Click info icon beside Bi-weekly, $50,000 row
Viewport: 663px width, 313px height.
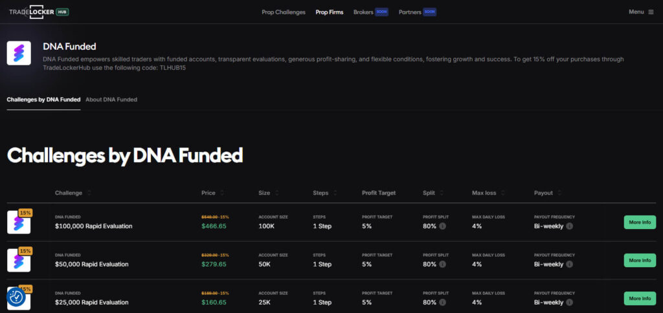pyautogui.click(x=569, y=264)
